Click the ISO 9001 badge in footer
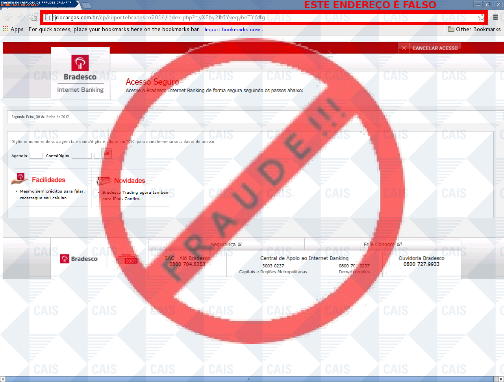504x382 pixels. coord(127,259)
